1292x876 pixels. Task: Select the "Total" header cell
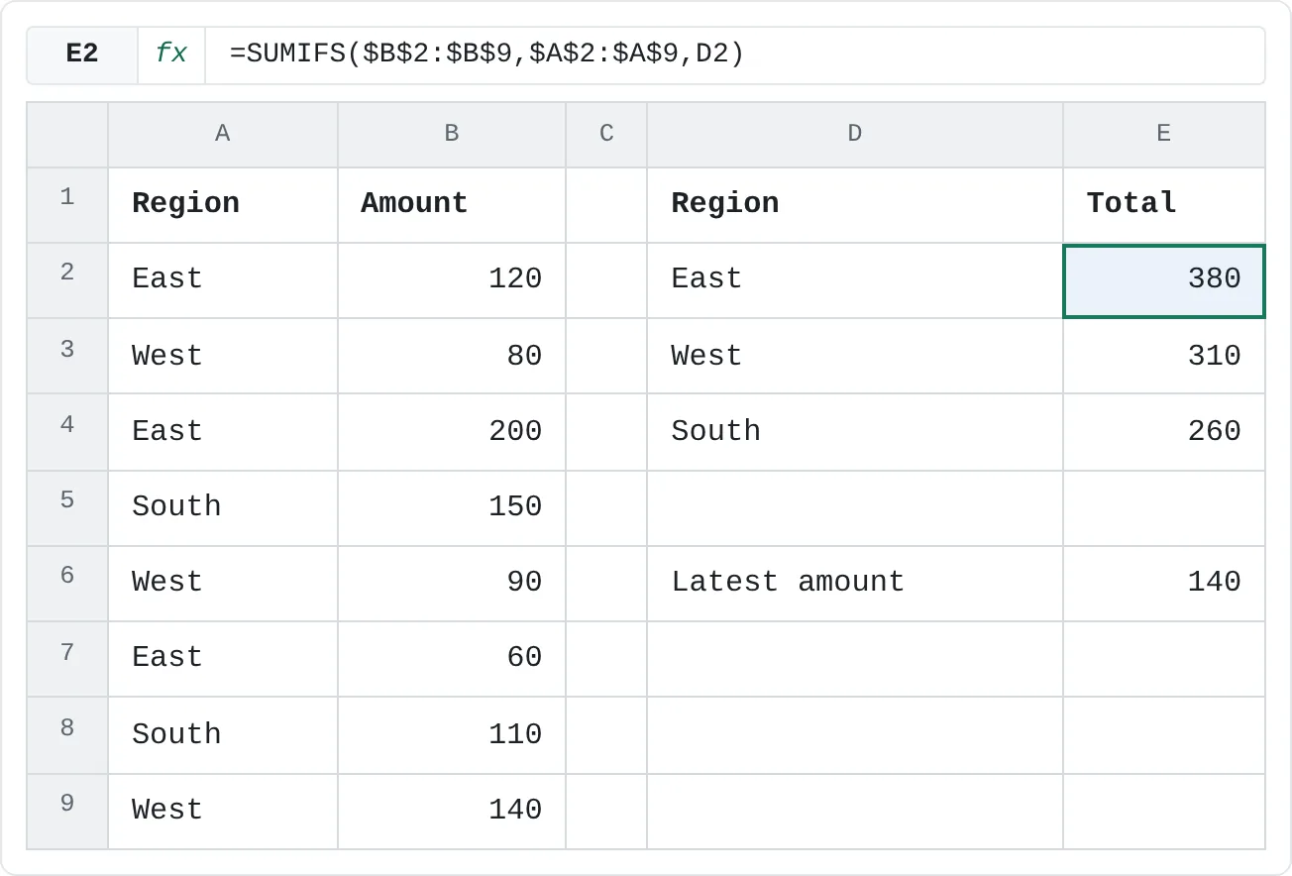coord(1164,205)
